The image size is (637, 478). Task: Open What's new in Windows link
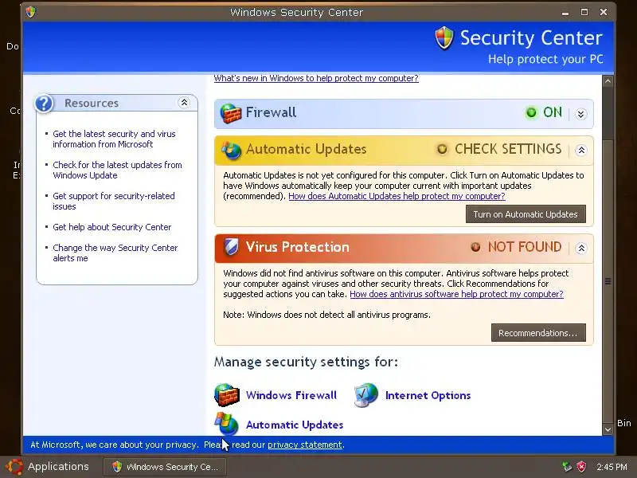pyautogui.click(x=316, y=78)
